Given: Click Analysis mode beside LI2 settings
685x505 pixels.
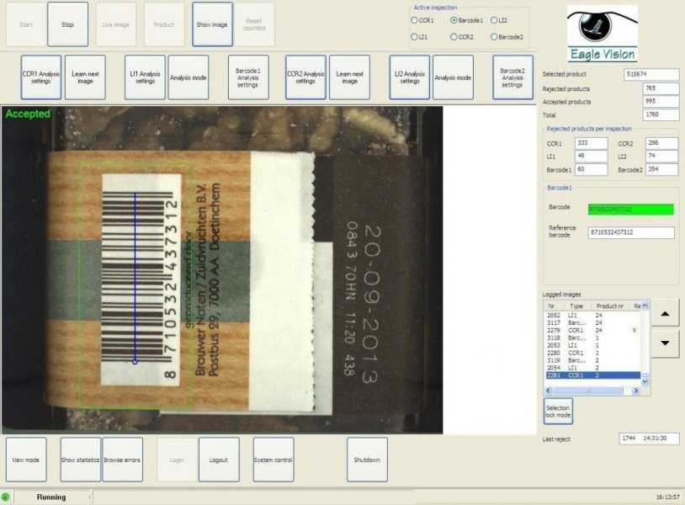Looking at the screenshot, I should click(x=453, y=77).
